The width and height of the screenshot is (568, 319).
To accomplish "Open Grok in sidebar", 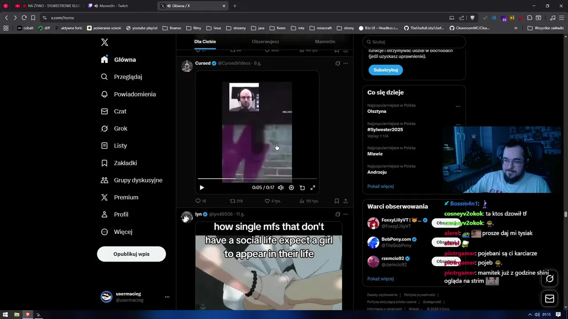I will 114,128.
